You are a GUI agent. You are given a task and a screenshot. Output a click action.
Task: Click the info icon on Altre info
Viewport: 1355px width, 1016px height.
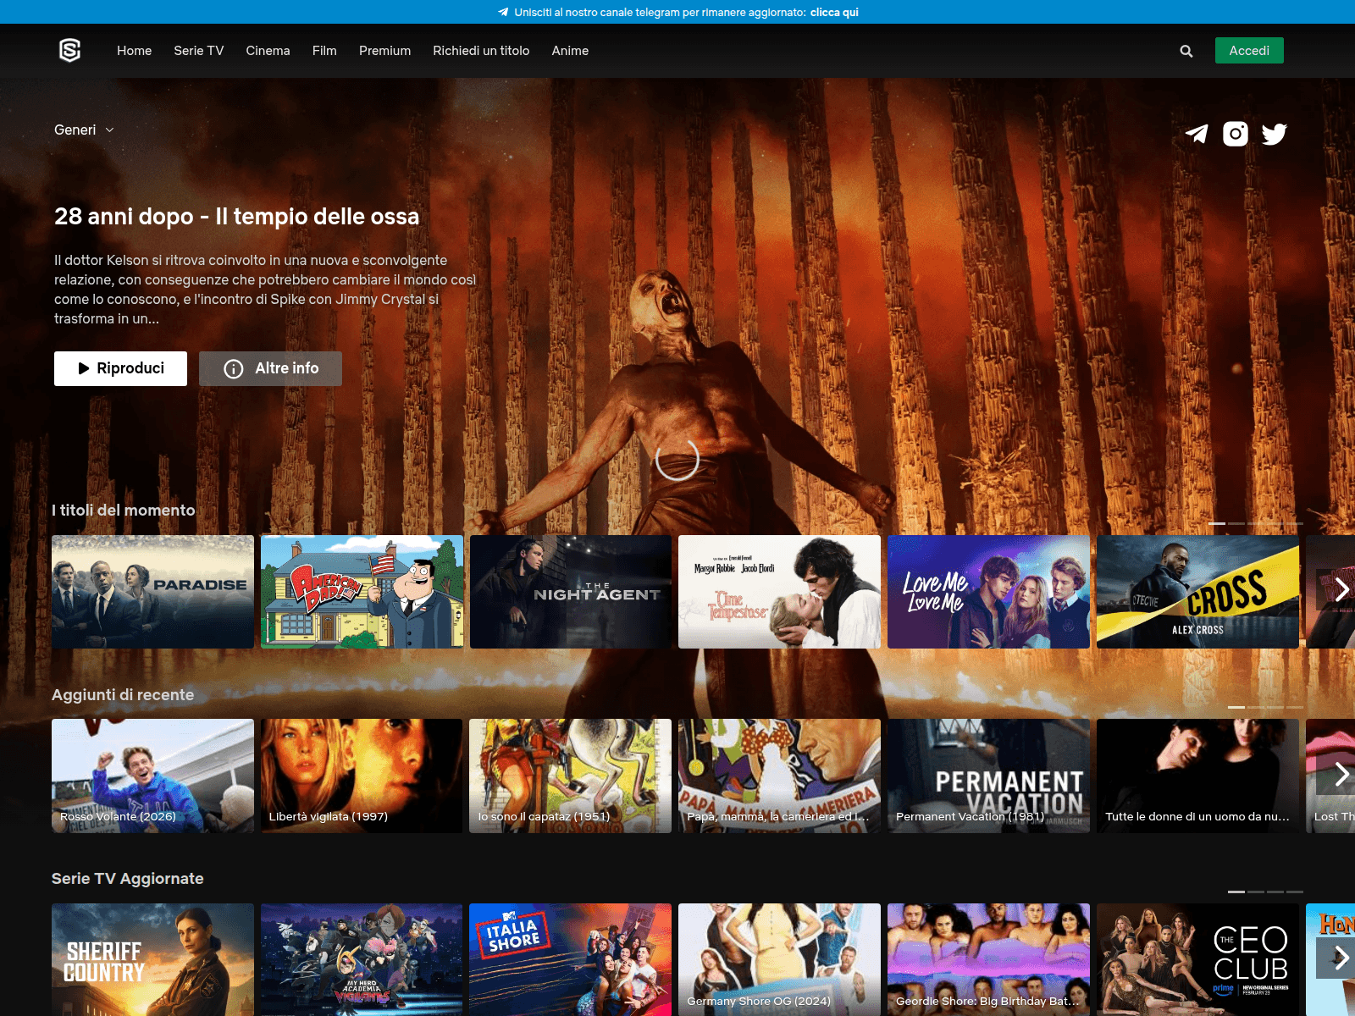(x=232, y=368)
